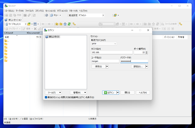195x128 pixels.
Task: Click the 同期 browsing sync toolbar button
Action: pyautogui.click(x=17, y=15)
